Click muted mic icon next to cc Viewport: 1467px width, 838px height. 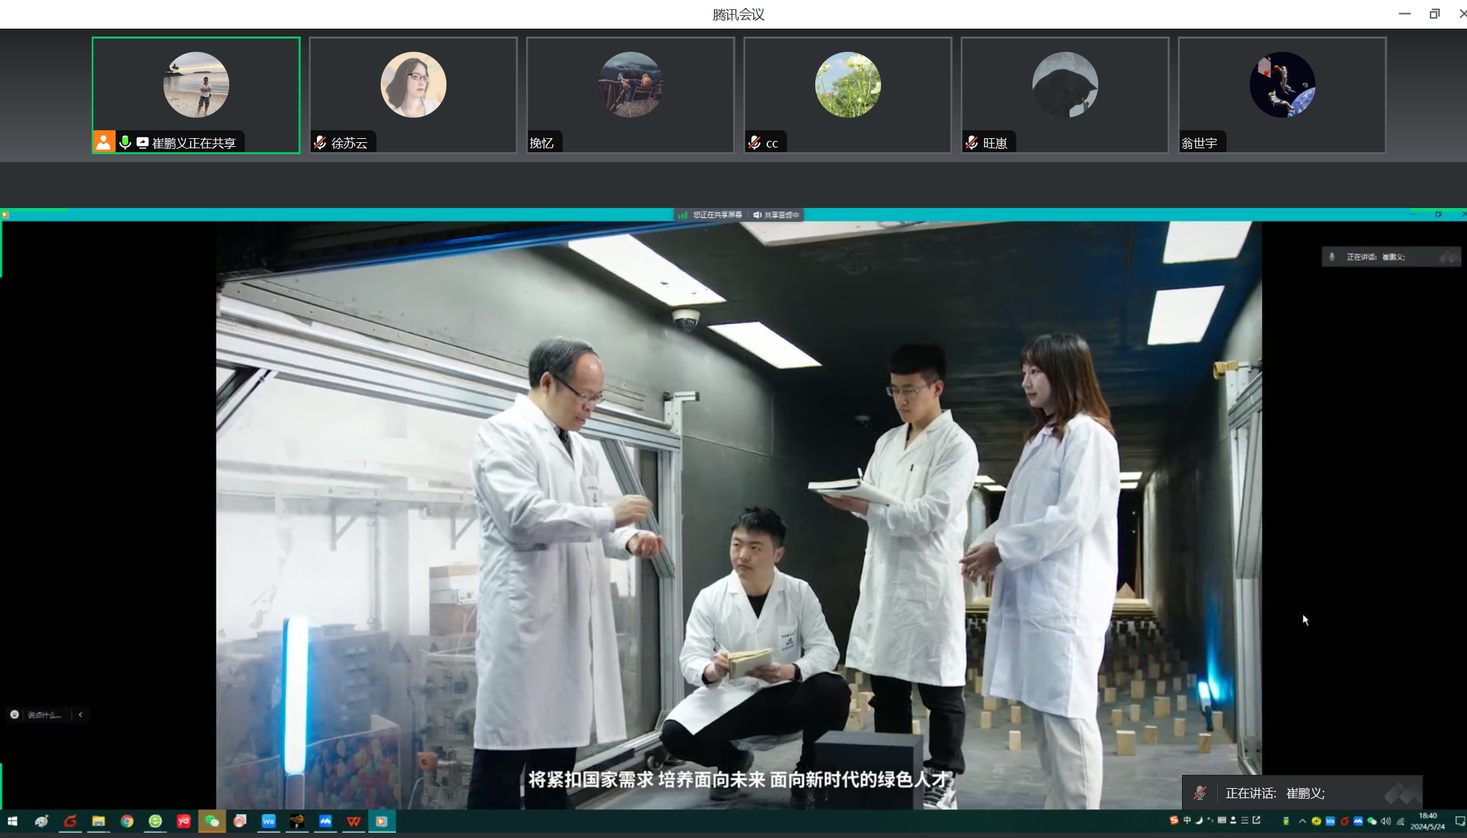click(x=754, y=142)
